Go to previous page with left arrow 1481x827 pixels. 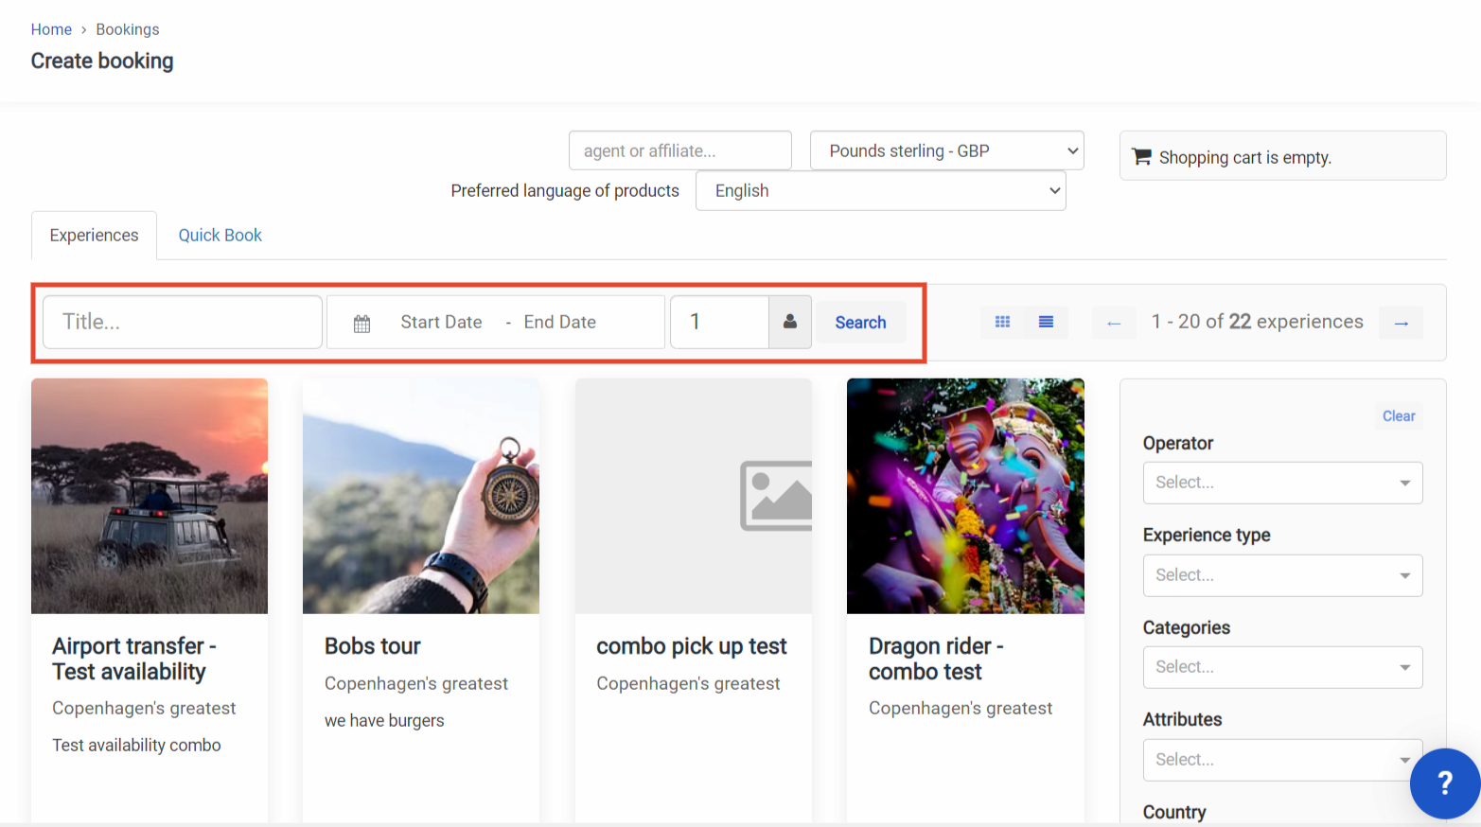(1114, 324)
